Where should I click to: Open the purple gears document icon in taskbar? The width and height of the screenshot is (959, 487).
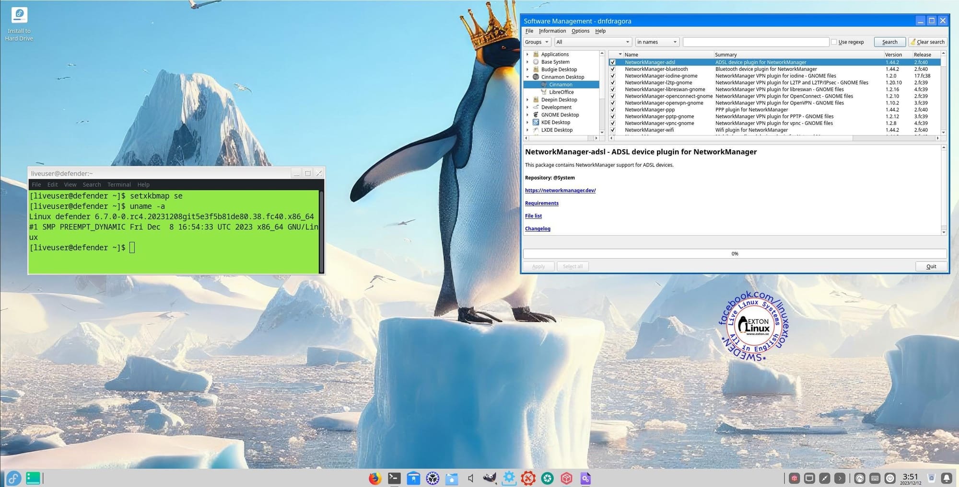[x=585, y=478]
